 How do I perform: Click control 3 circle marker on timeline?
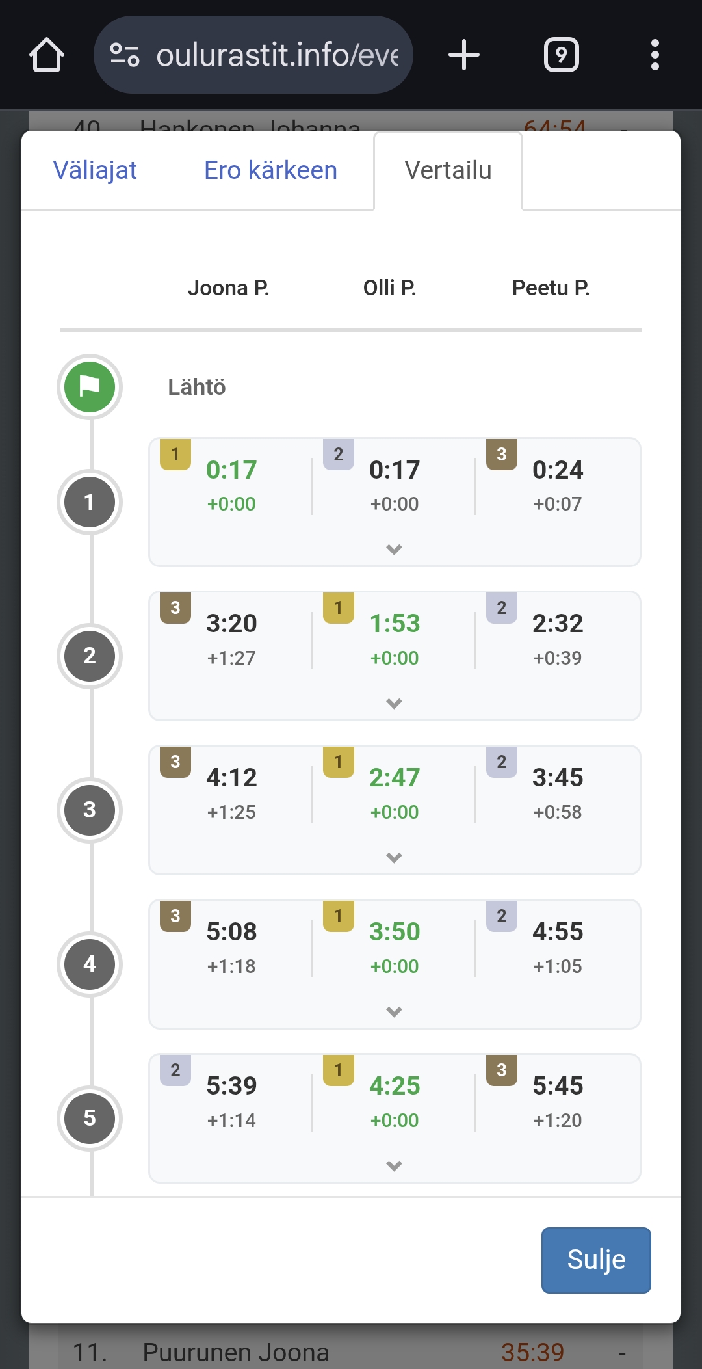(90, 810)
